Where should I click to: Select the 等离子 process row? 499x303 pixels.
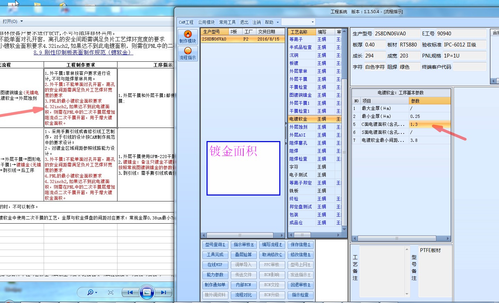coord(315,39)
